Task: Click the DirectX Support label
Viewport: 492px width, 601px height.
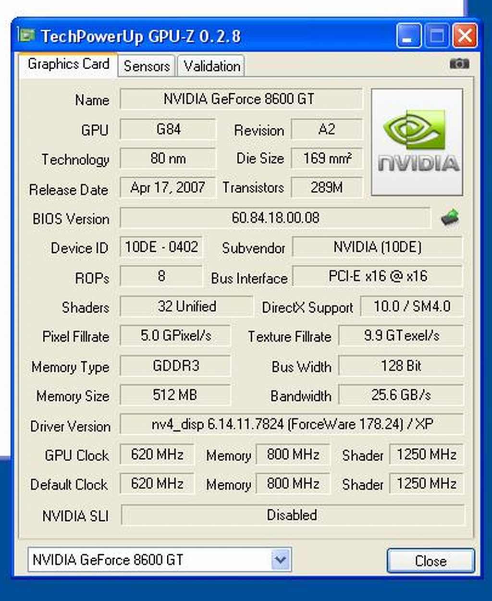Action: point(307,308)
